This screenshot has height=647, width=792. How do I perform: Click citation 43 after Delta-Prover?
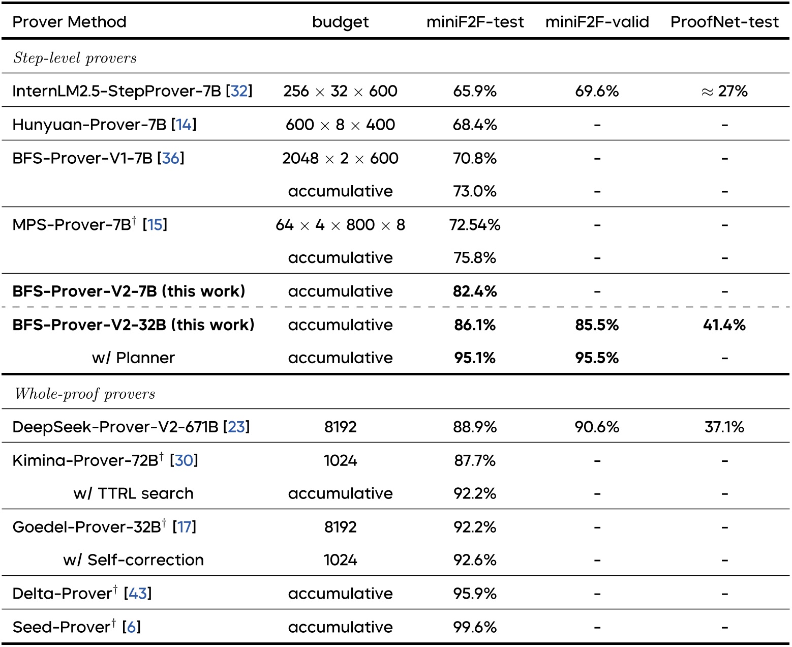pos(138,594)
